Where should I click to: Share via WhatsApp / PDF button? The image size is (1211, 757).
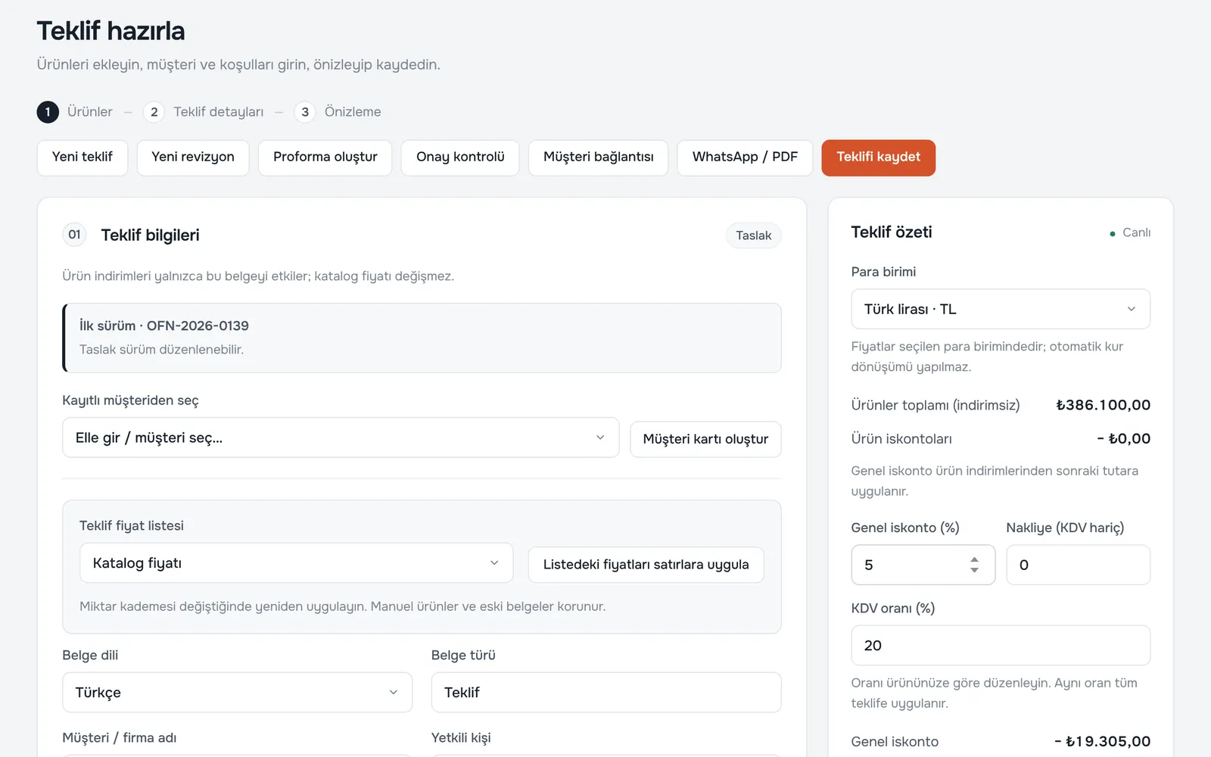pos(745,157)
